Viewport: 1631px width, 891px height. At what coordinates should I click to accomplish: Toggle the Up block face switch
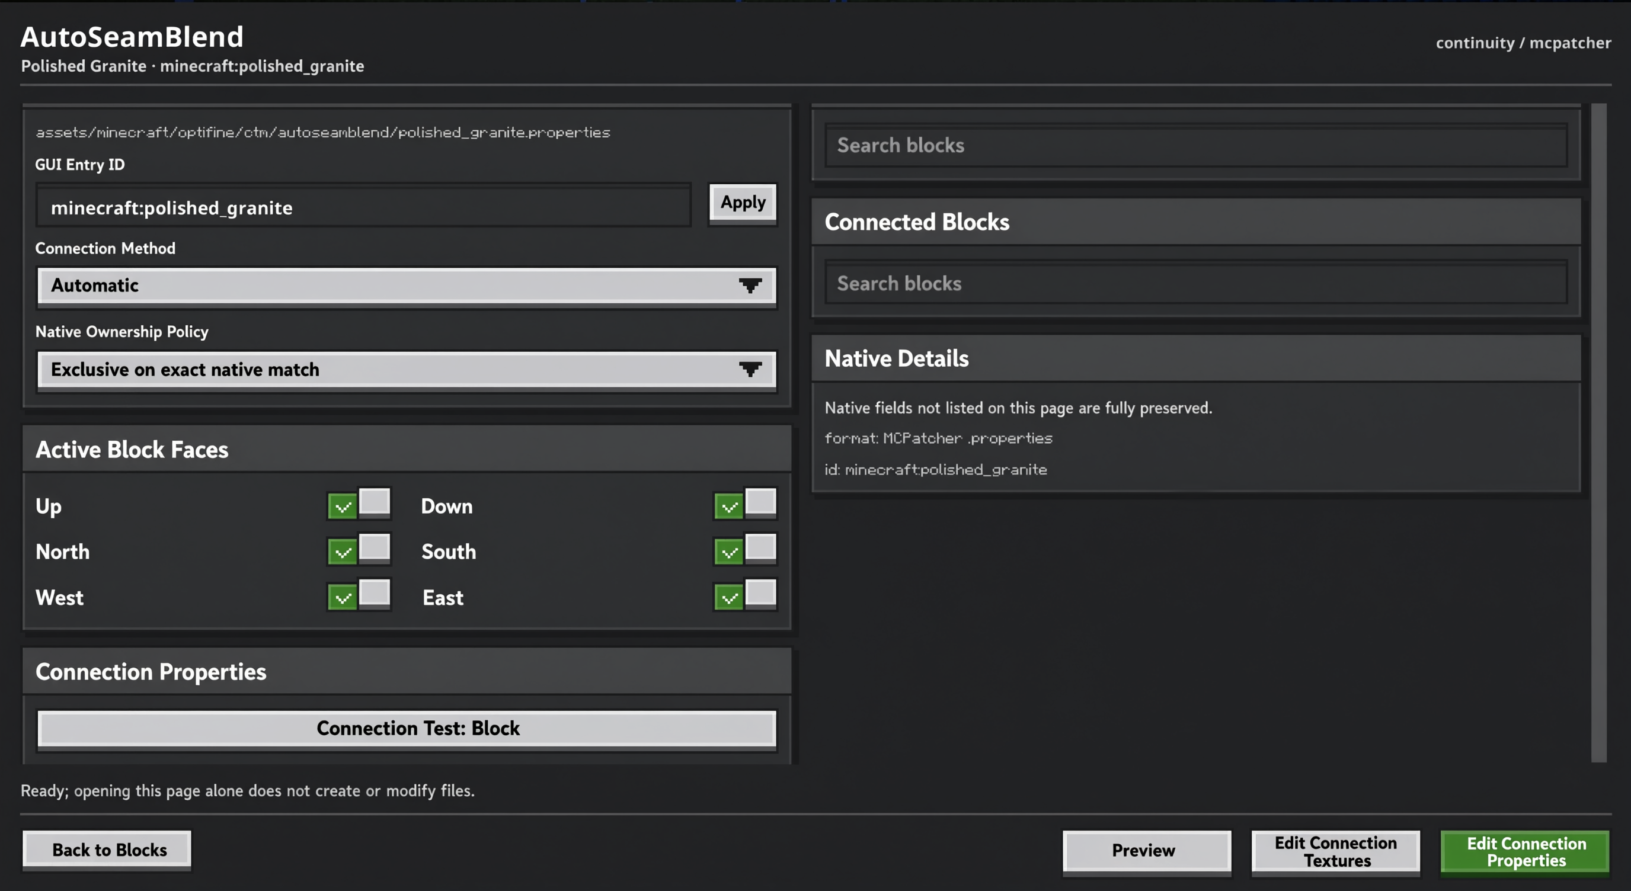tap(359, 504)
